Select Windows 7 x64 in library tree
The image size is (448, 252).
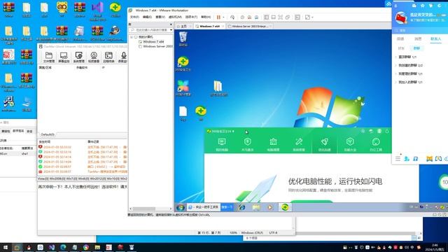point(153,42)
